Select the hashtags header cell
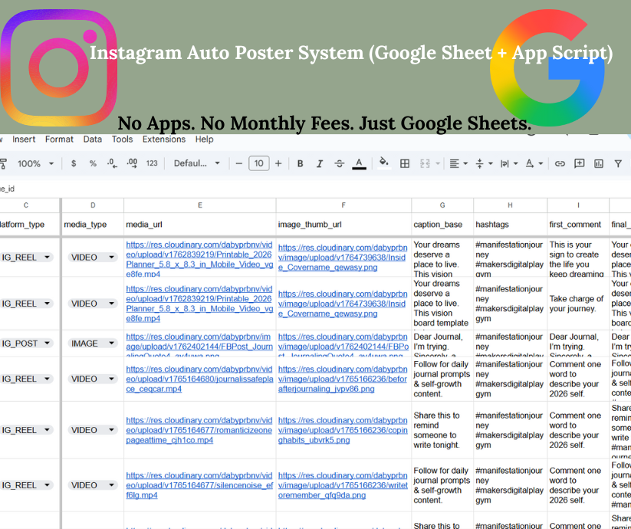 tap(511, 225)
